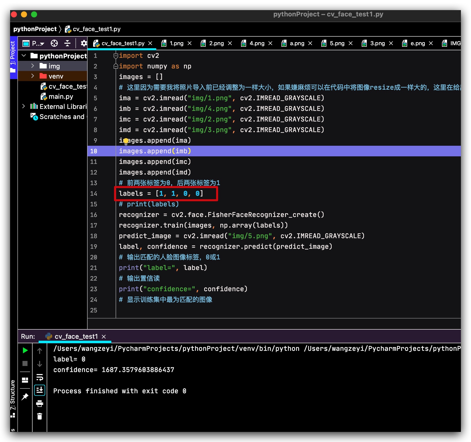Select main.py in the project tree
The height and width of the screenshot is (442, 471).
tap(57, 96)
